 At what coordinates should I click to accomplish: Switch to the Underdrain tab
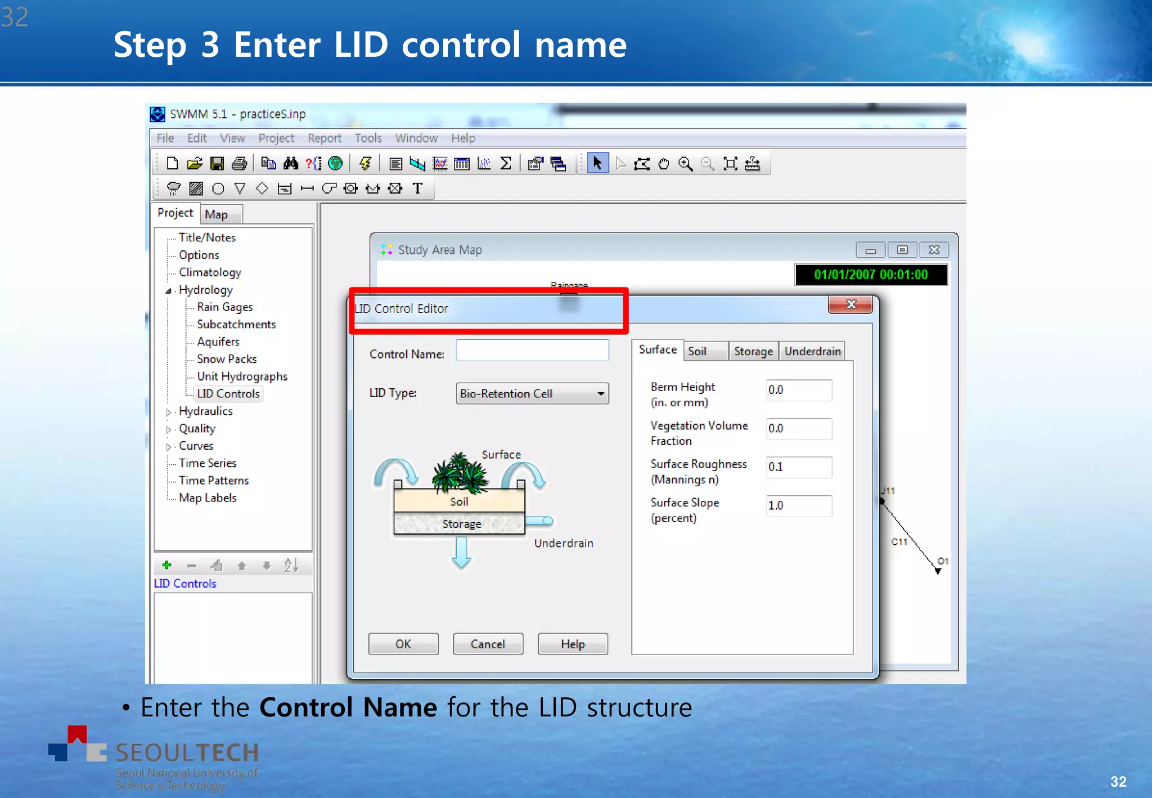point(813,351)
